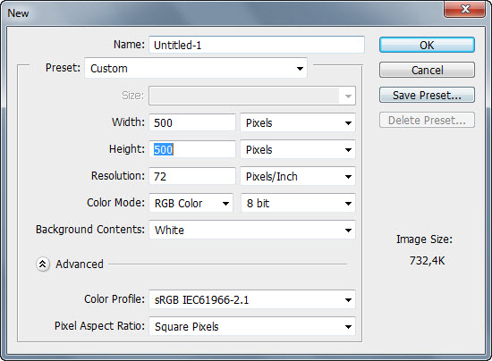Click inside the Resolution field showing 72
This screenshot has width=492, height=361.
coord(192,176)
